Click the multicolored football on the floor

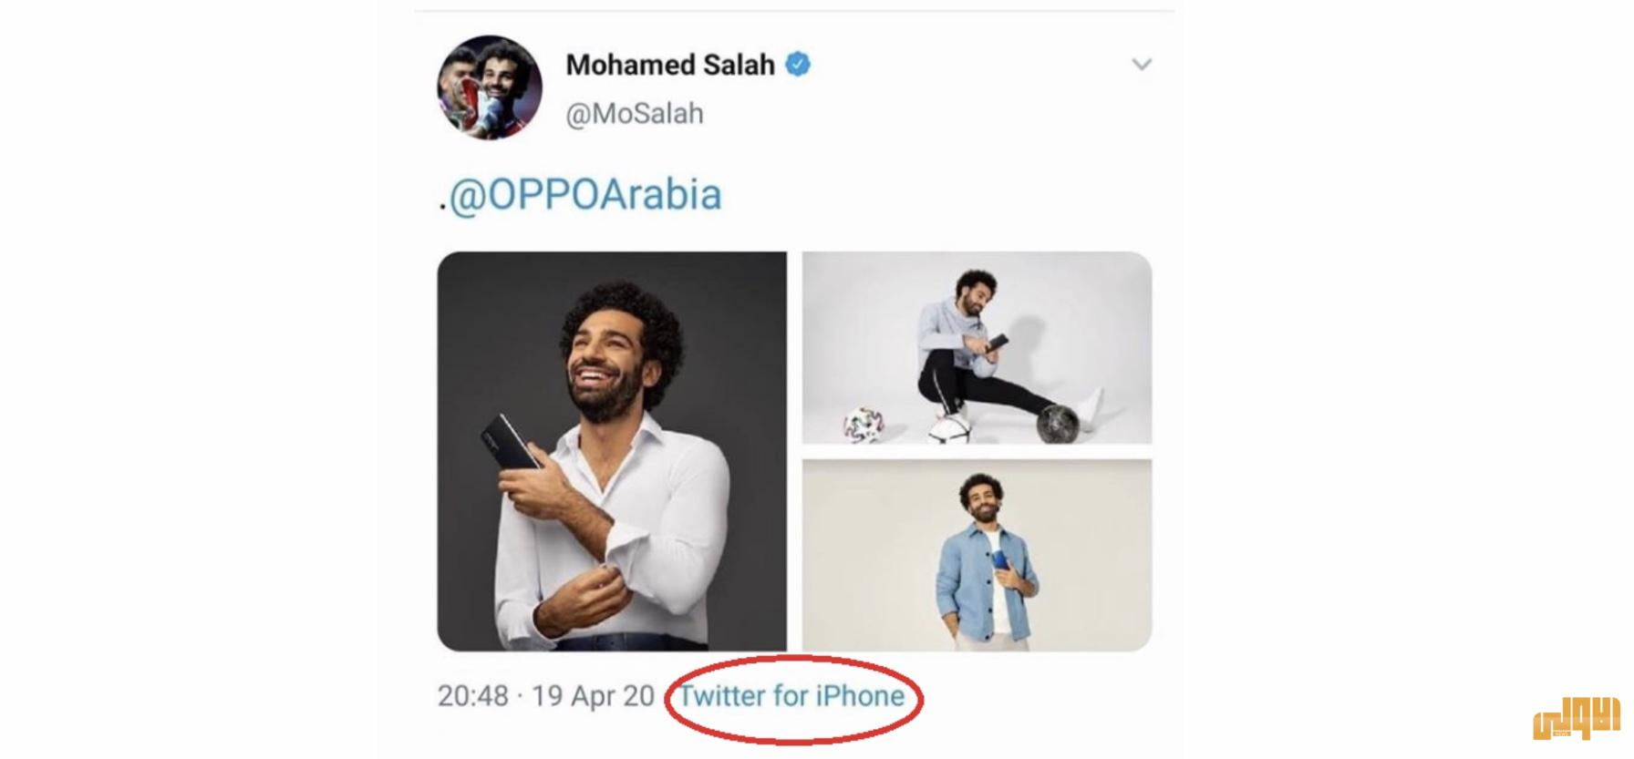point(863,425)
